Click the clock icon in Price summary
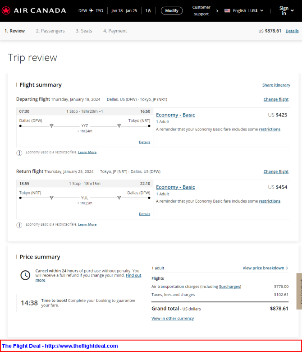This screenshot has height=352, width=302. point(25,275)
